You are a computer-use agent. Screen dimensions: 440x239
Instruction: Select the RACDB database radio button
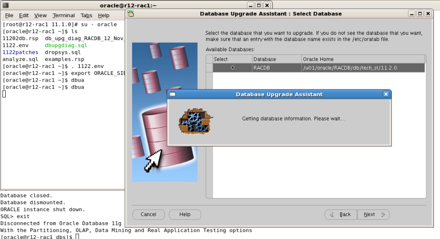[233, 67]
